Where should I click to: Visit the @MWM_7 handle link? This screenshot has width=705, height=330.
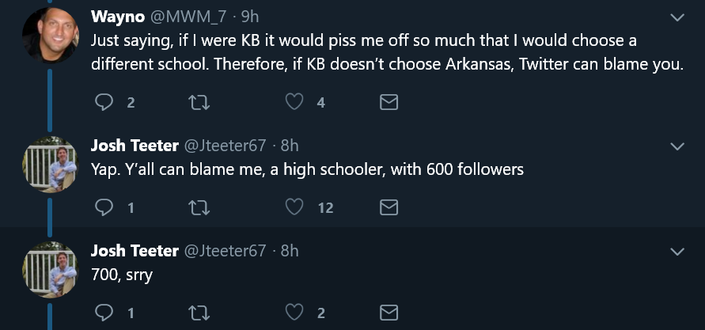coord(184,17)
